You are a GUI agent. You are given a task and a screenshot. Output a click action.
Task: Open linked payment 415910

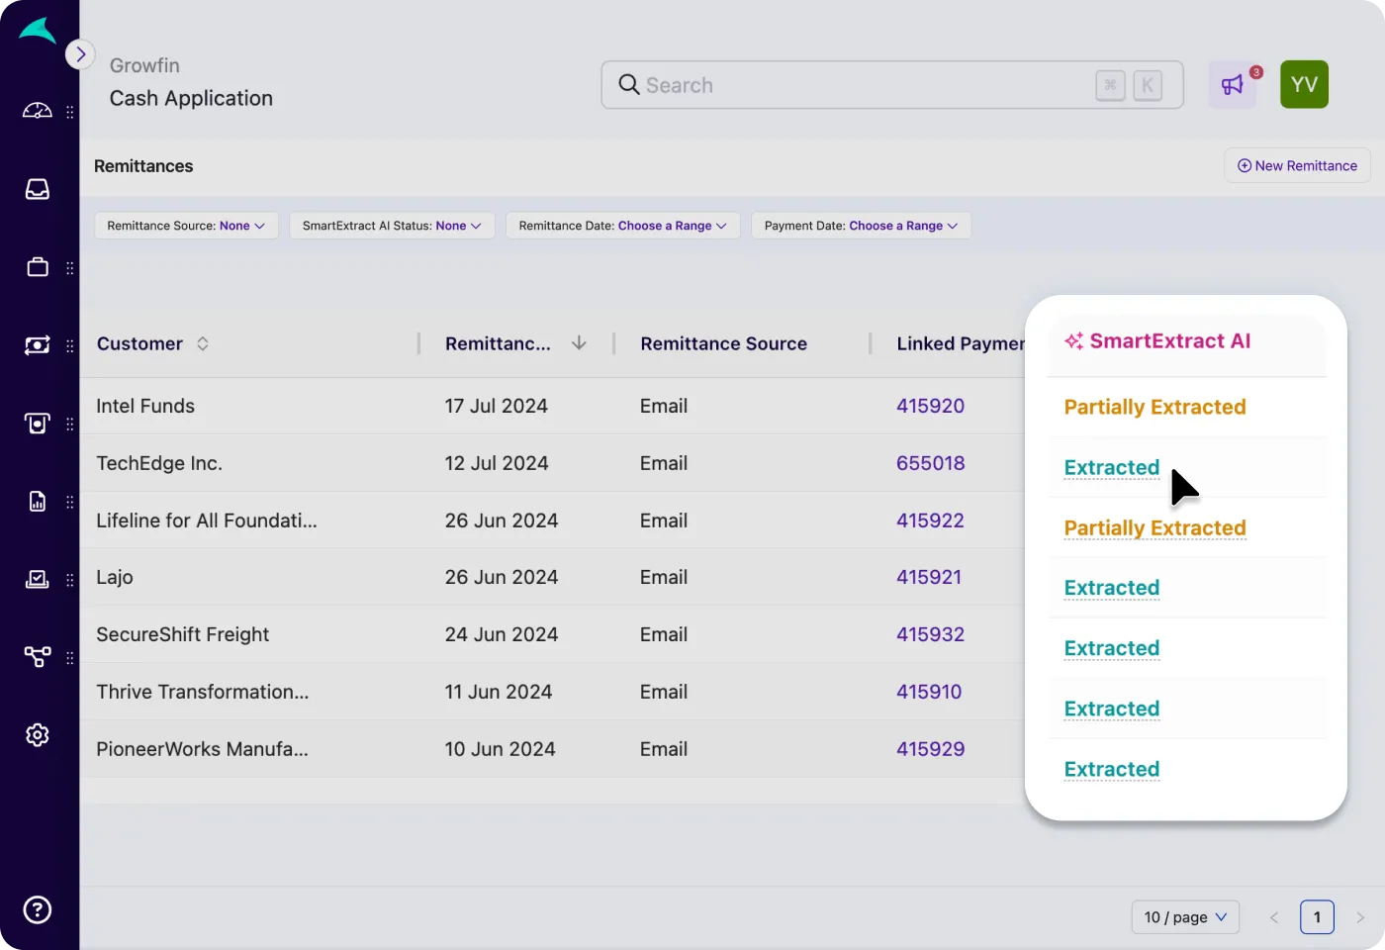929,692
